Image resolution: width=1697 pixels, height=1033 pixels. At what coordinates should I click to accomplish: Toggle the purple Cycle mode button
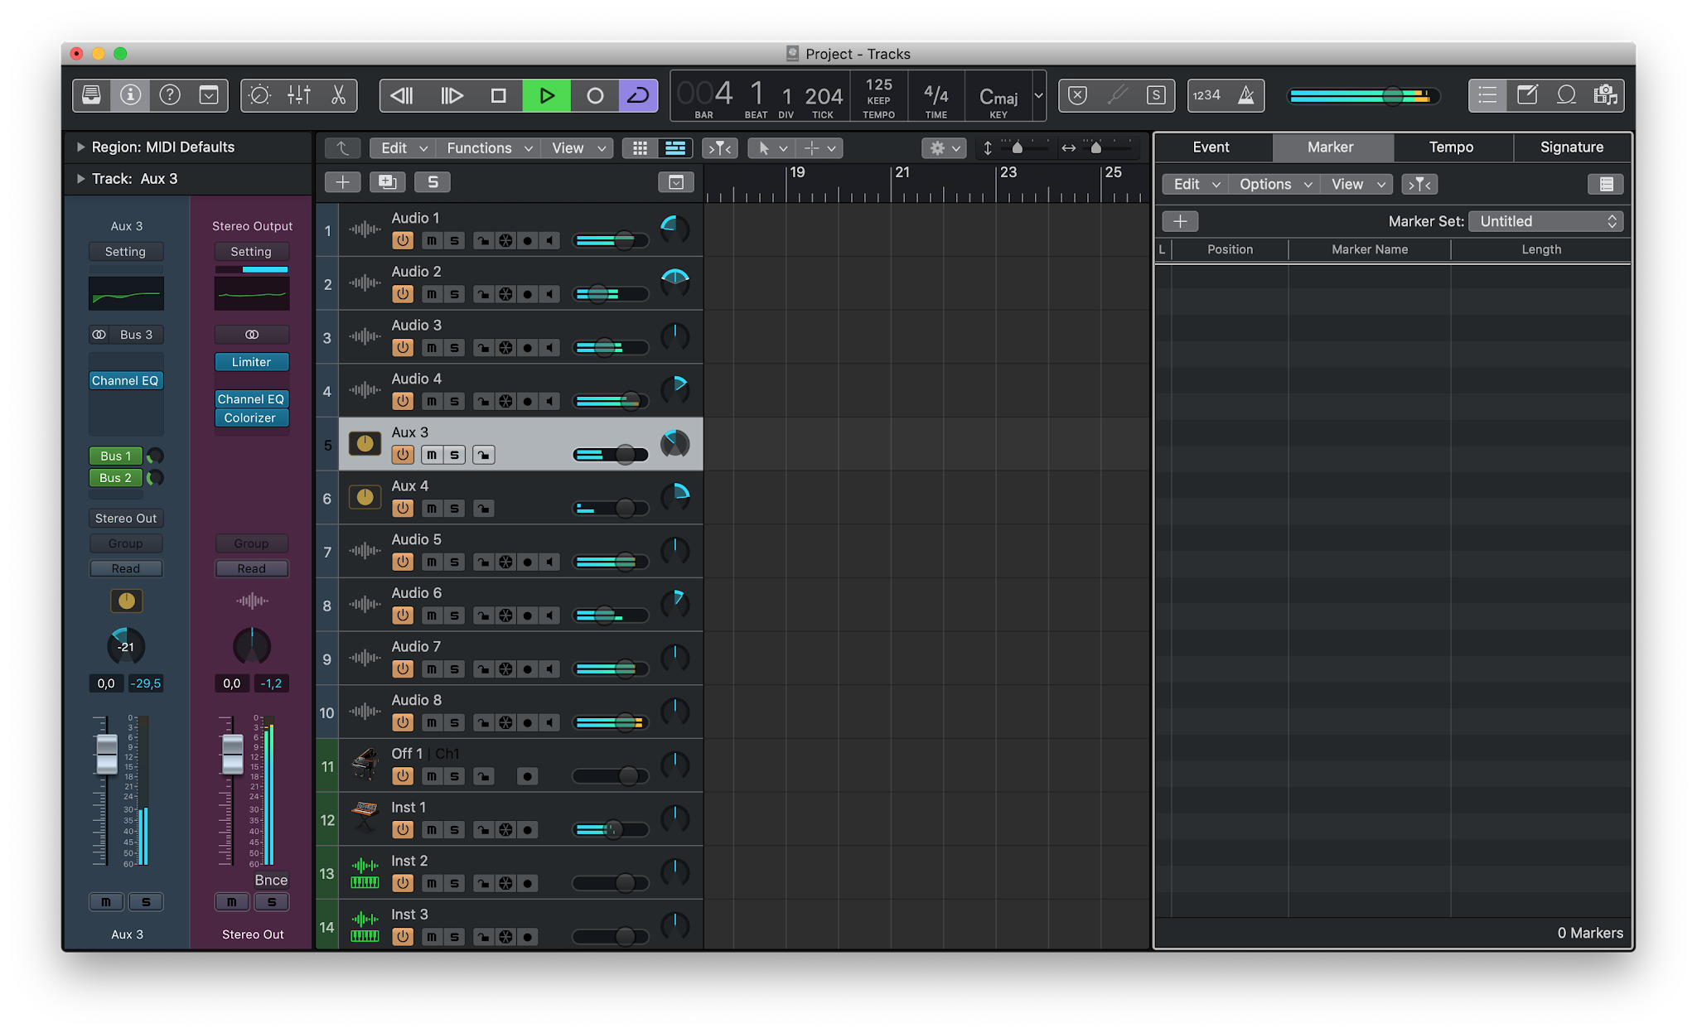pos(638,95)
